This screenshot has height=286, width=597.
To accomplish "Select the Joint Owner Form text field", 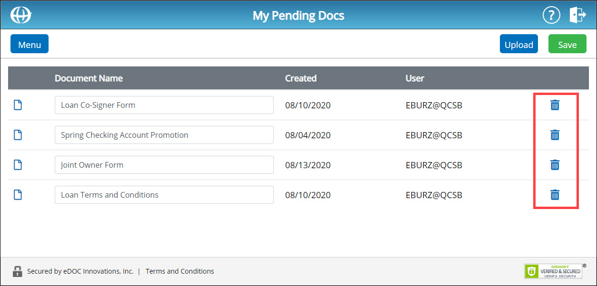I will [x=164, y=165].
